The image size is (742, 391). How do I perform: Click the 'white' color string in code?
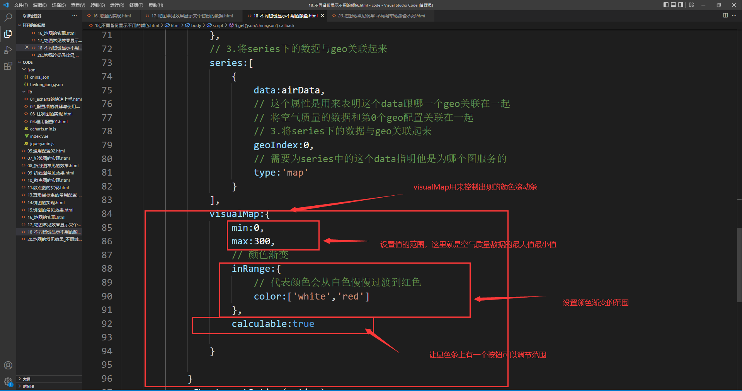click(314, 296)
